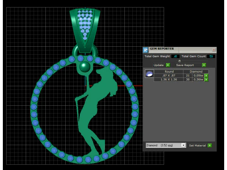
Task: Click the '21' gem count cell
Action: coord(188,76)
